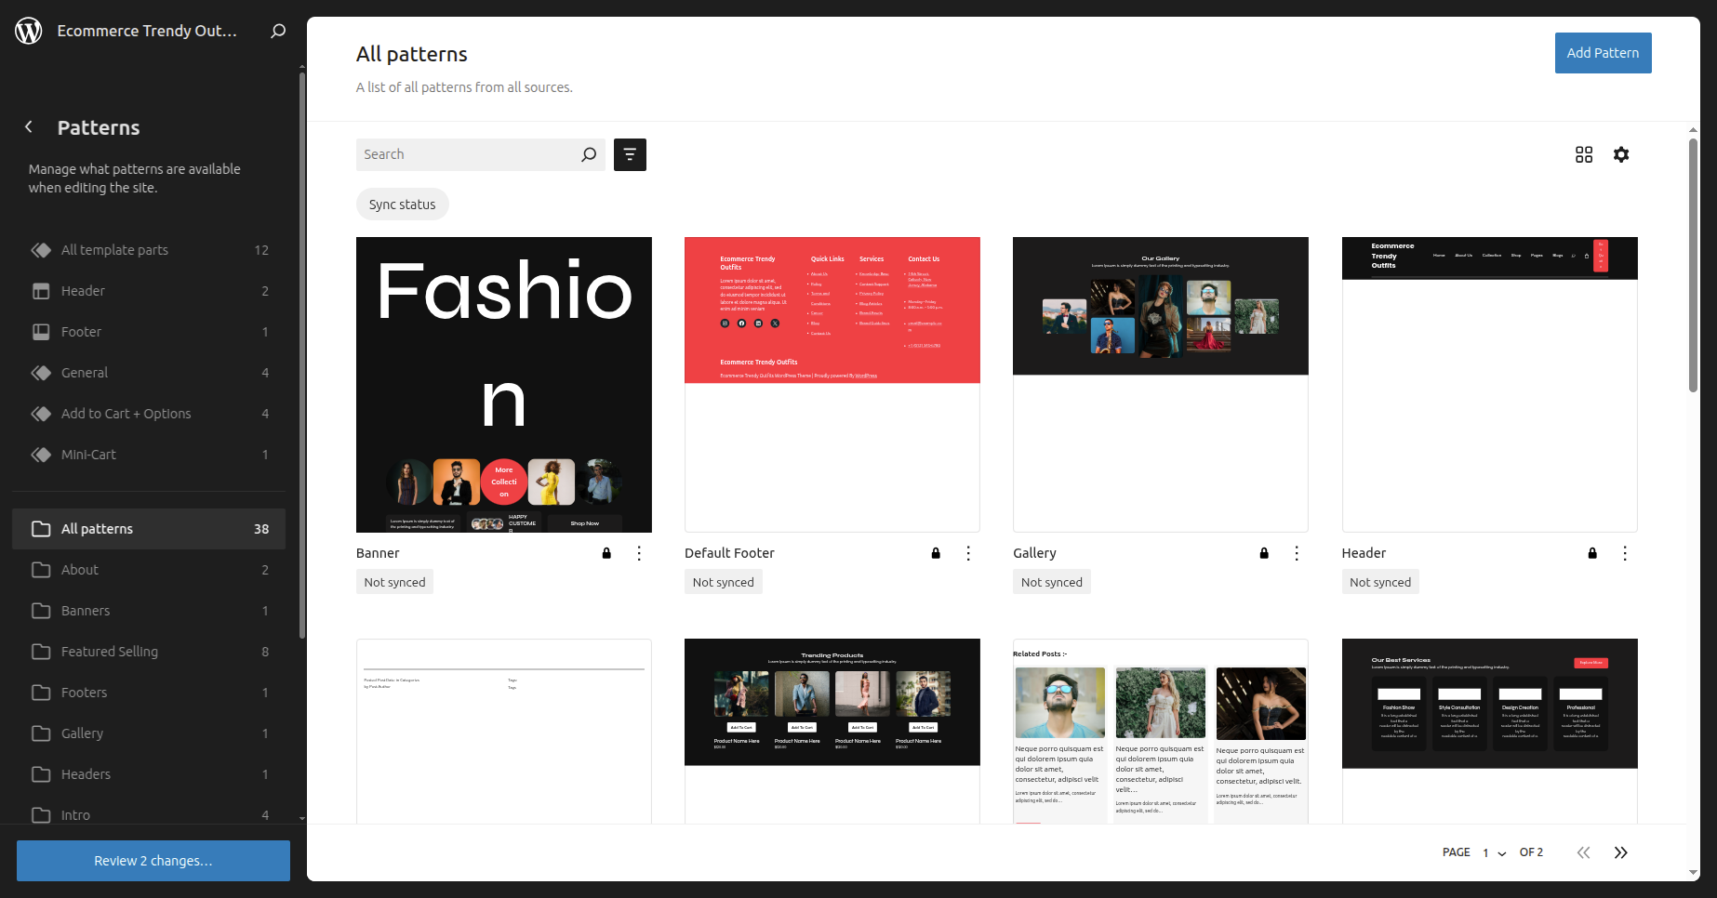Viewport: 1717px width, 898px height.
Task: Open the Gallery patterns category
Action: tap(149, 733)
